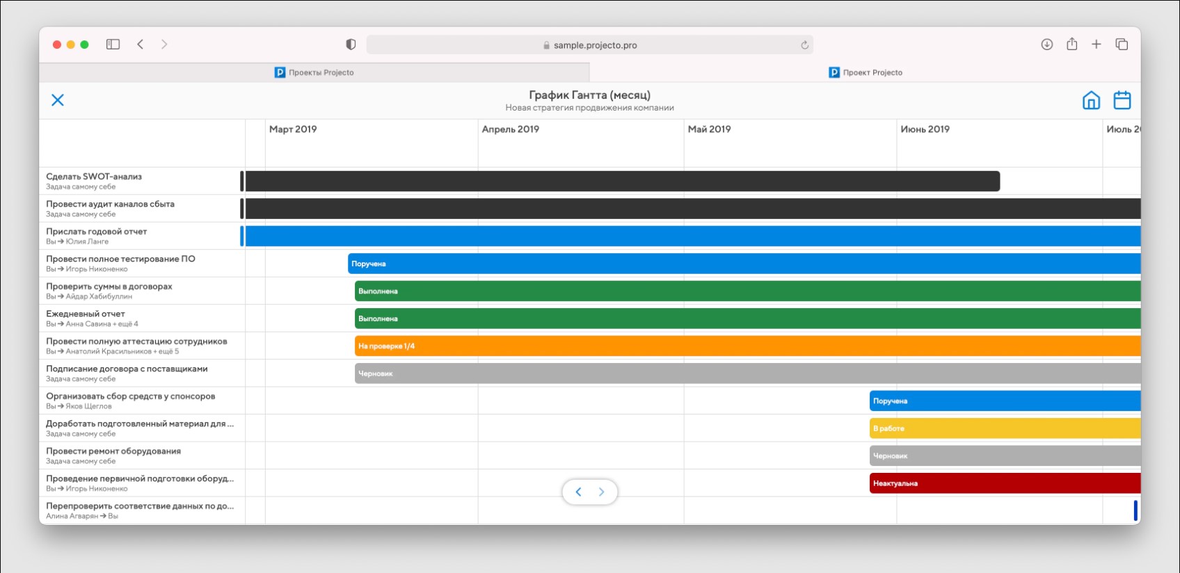Select yellow В работе task bar

click(1005, 428)
